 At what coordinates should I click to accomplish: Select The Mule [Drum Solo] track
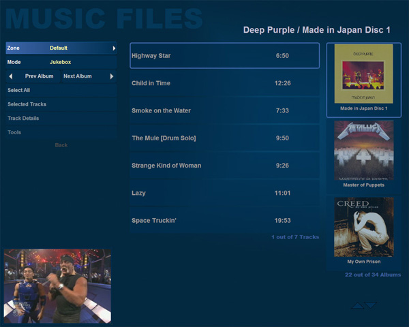pyautogui.click(x=224, y=138)
